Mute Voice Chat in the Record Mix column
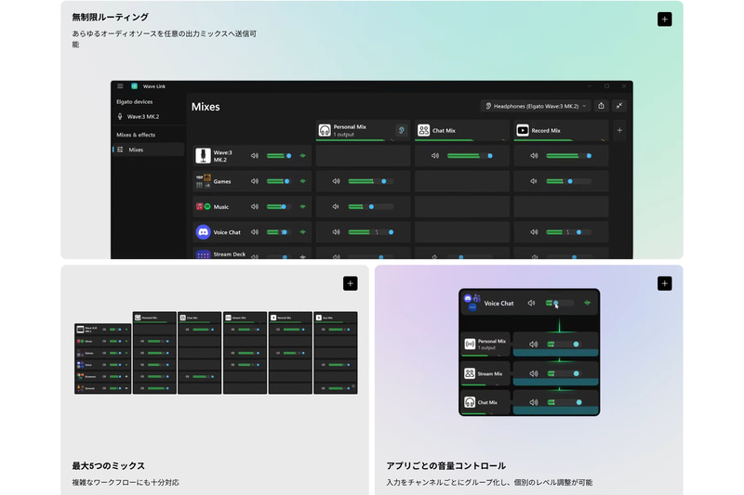The image size is (744, 495). click(534, 232)
